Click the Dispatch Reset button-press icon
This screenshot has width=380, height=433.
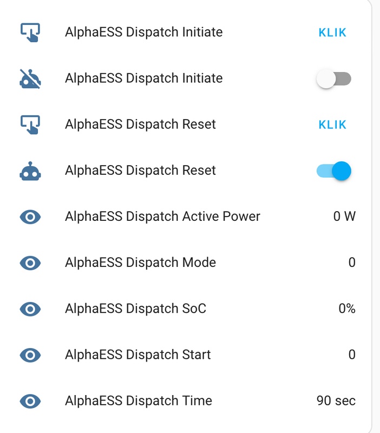point(30,124)
